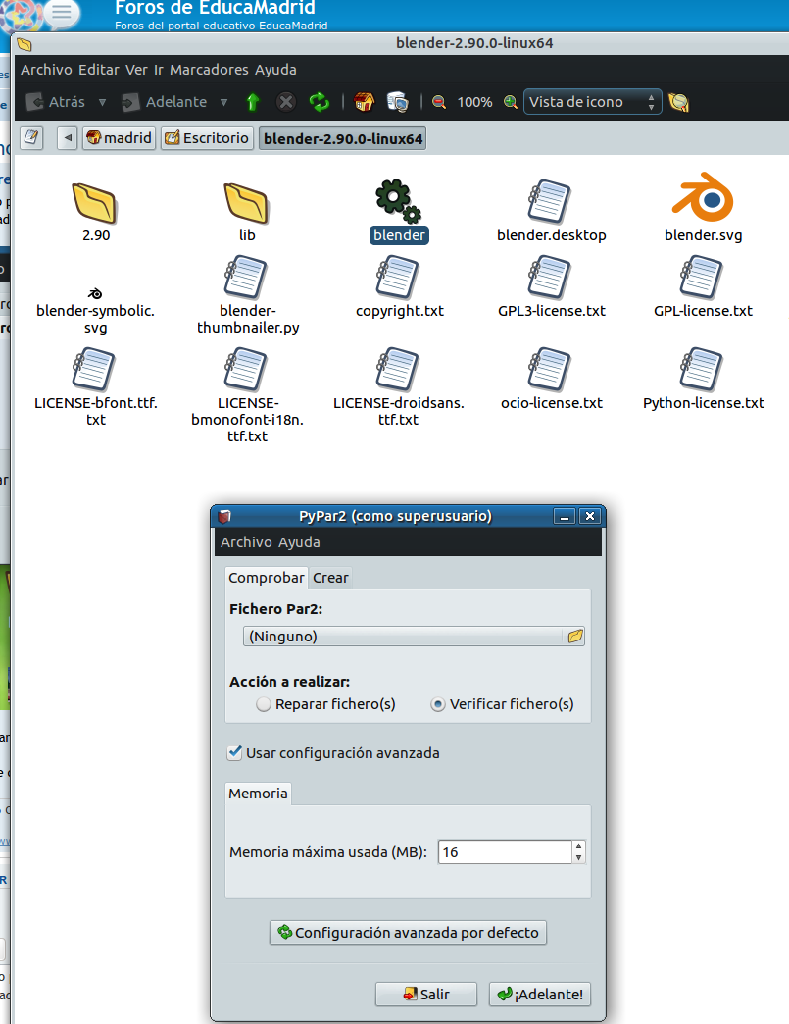Screen dimensions: 789x1024
Task: Select the copyright.txt file icon
Action: [x=397, y=279]
